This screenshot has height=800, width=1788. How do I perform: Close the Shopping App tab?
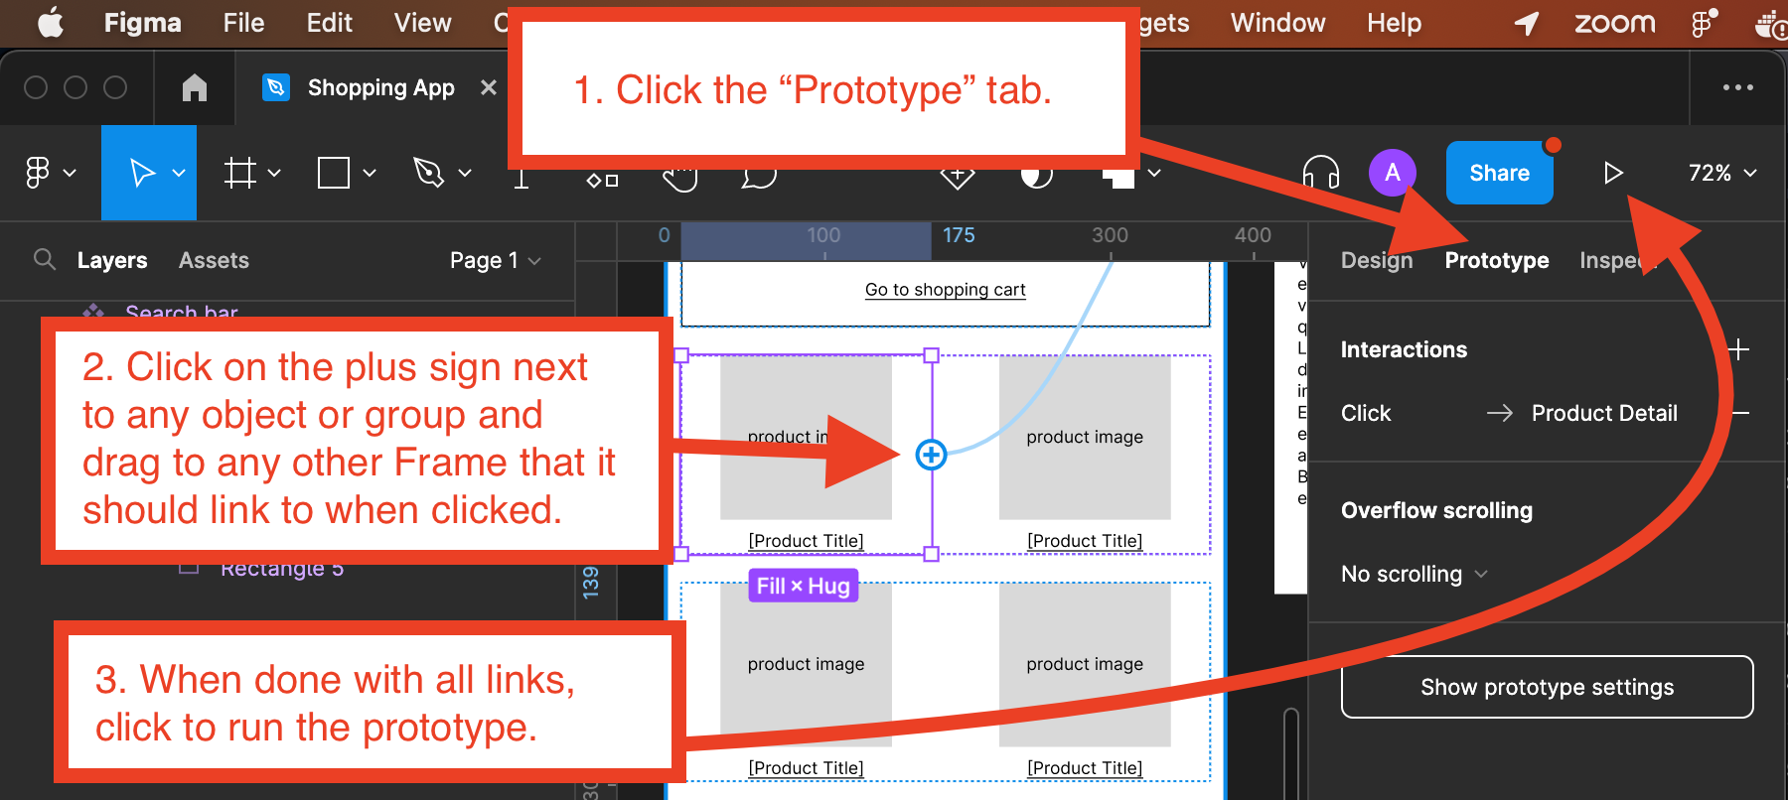488,87
